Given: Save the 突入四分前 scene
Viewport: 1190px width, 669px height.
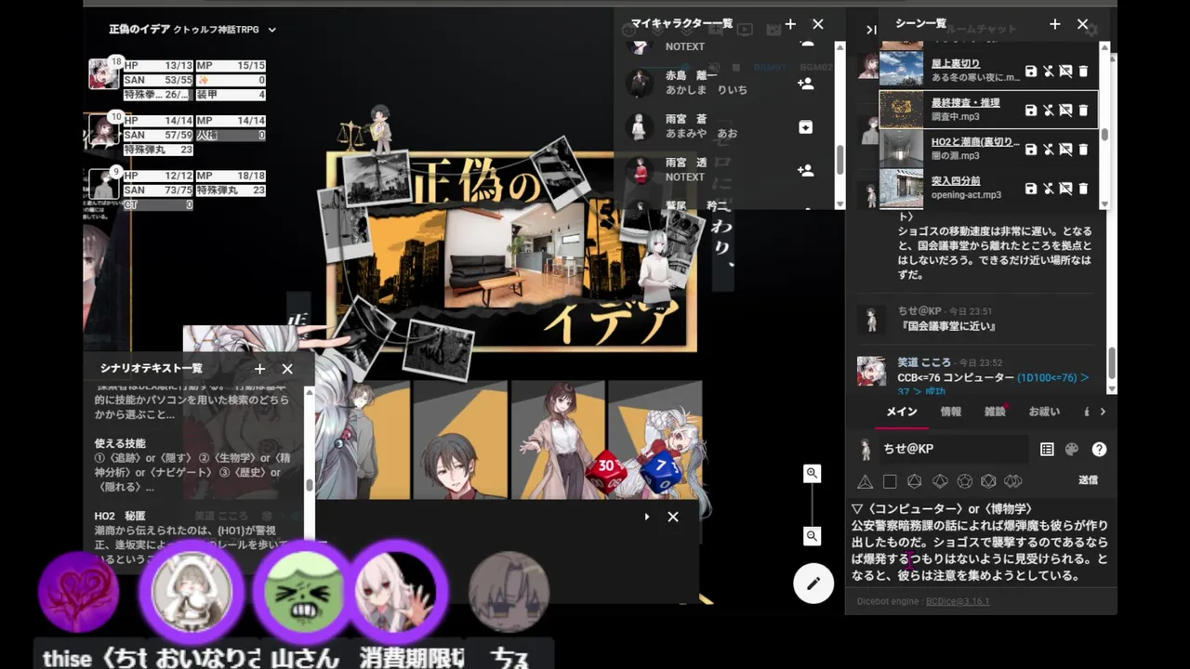Looking at the screenshot, I should [x=1030, y=189].
